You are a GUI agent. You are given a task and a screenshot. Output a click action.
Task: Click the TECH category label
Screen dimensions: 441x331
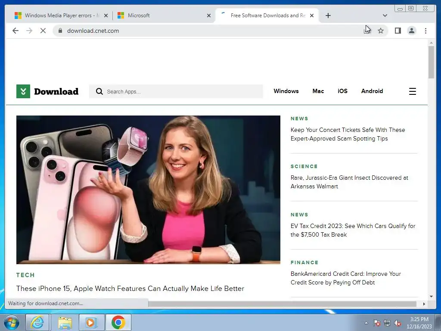click(x=25, y=275)
